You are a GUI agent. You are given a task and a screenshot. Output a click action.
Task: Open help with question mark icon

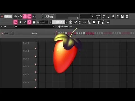118,16
